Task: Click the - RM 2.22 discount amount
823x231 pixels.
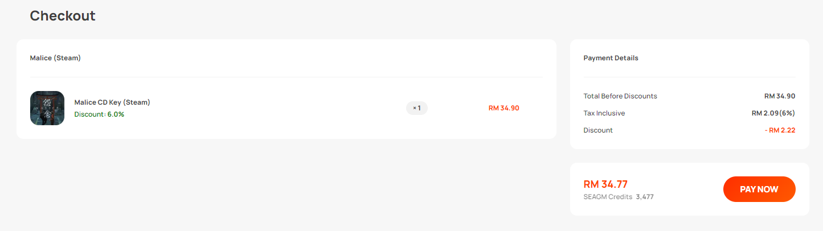Action: [780, 130]
